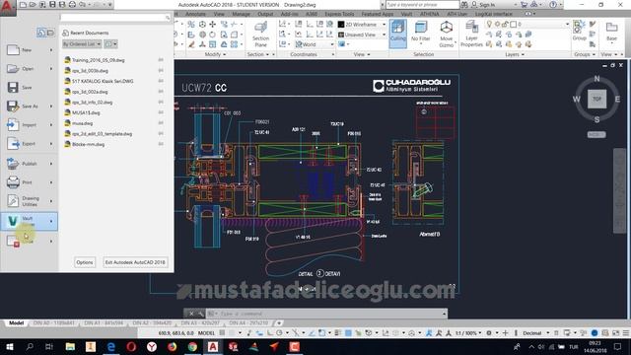Click the Options button

85,262
